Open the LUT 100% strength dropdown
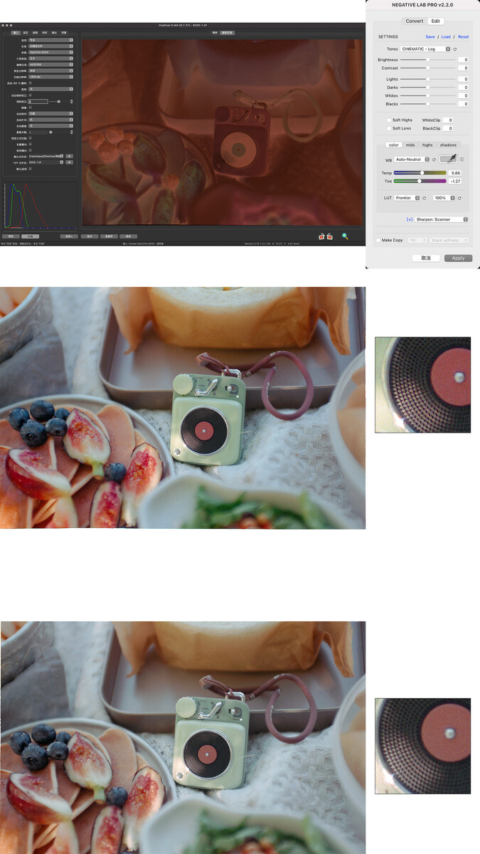The image size is (480, 854). click(x=444, y=198)
